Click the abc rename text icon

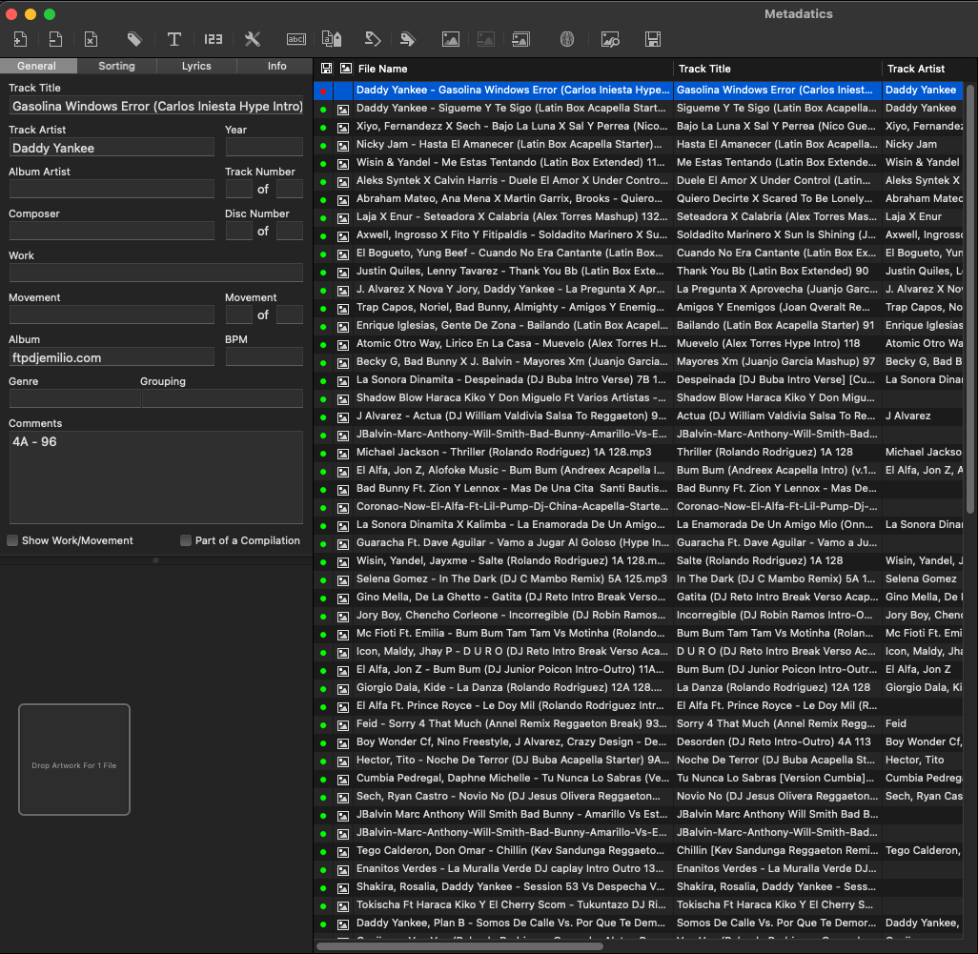pyautogui.click(x=296, y=39)
